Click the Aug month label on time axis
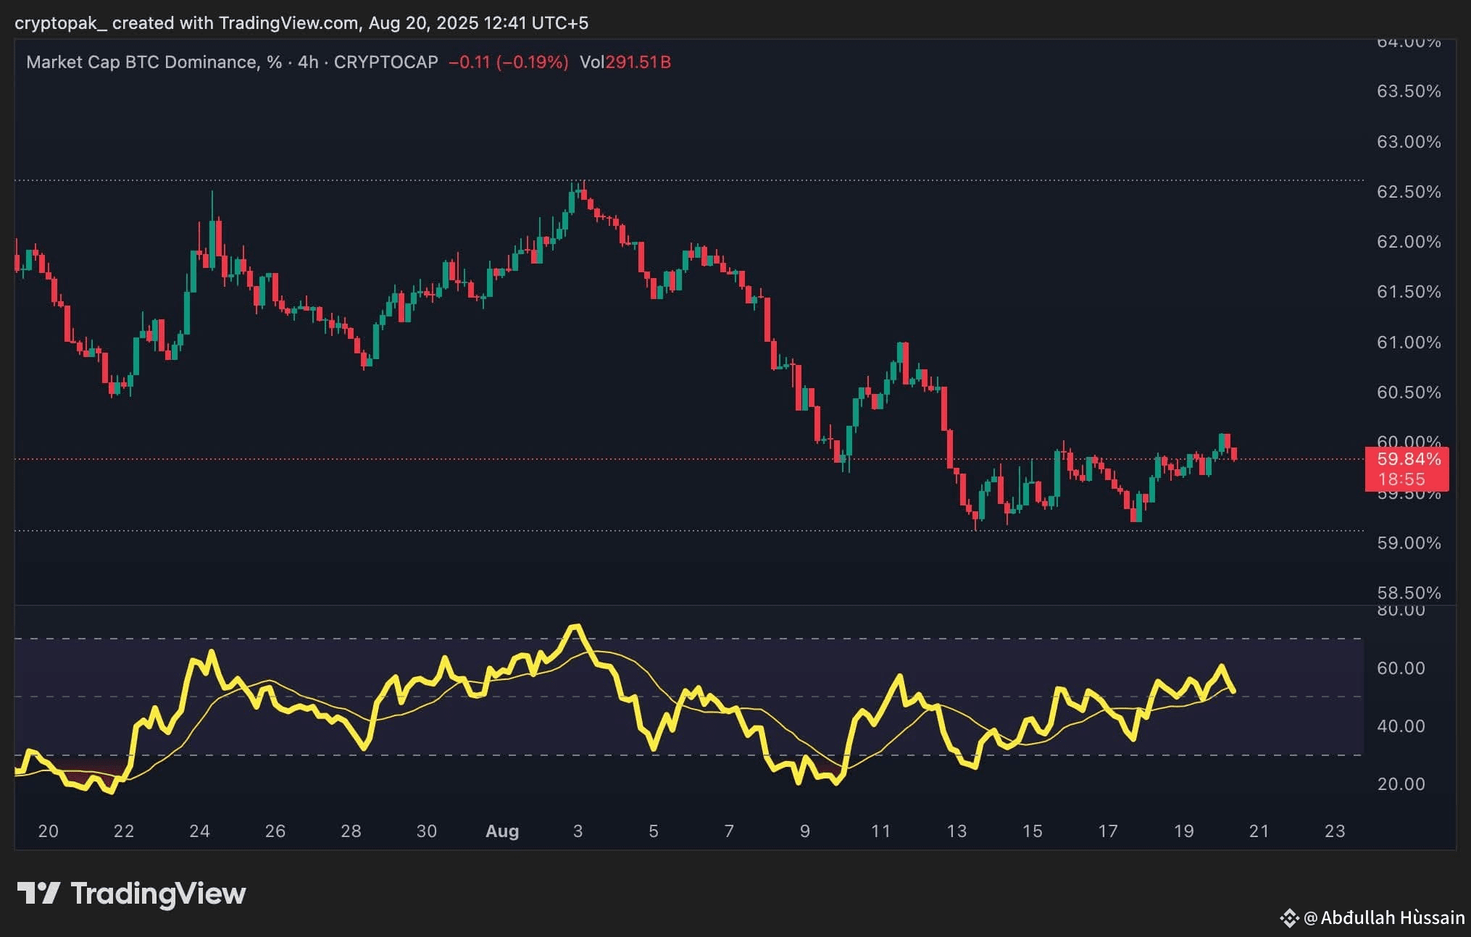This screenshot has width=1471, height=937. [x=502, y=831]
